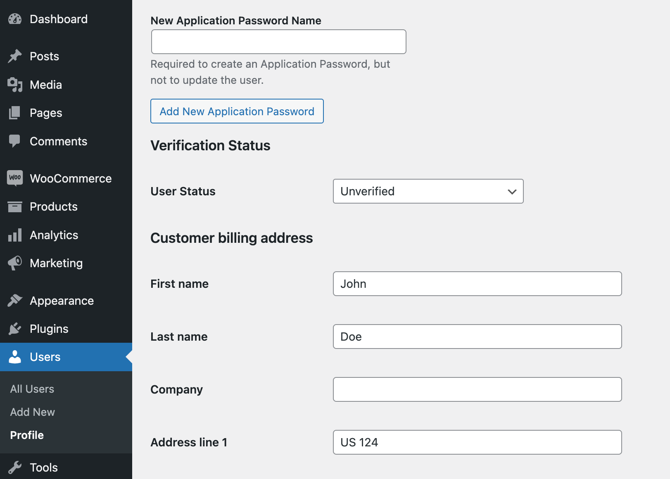The height and width of the screenshot is (479, 670).
Task: Open the Dashboard via its icon
Action: click(x=14, y=19)
